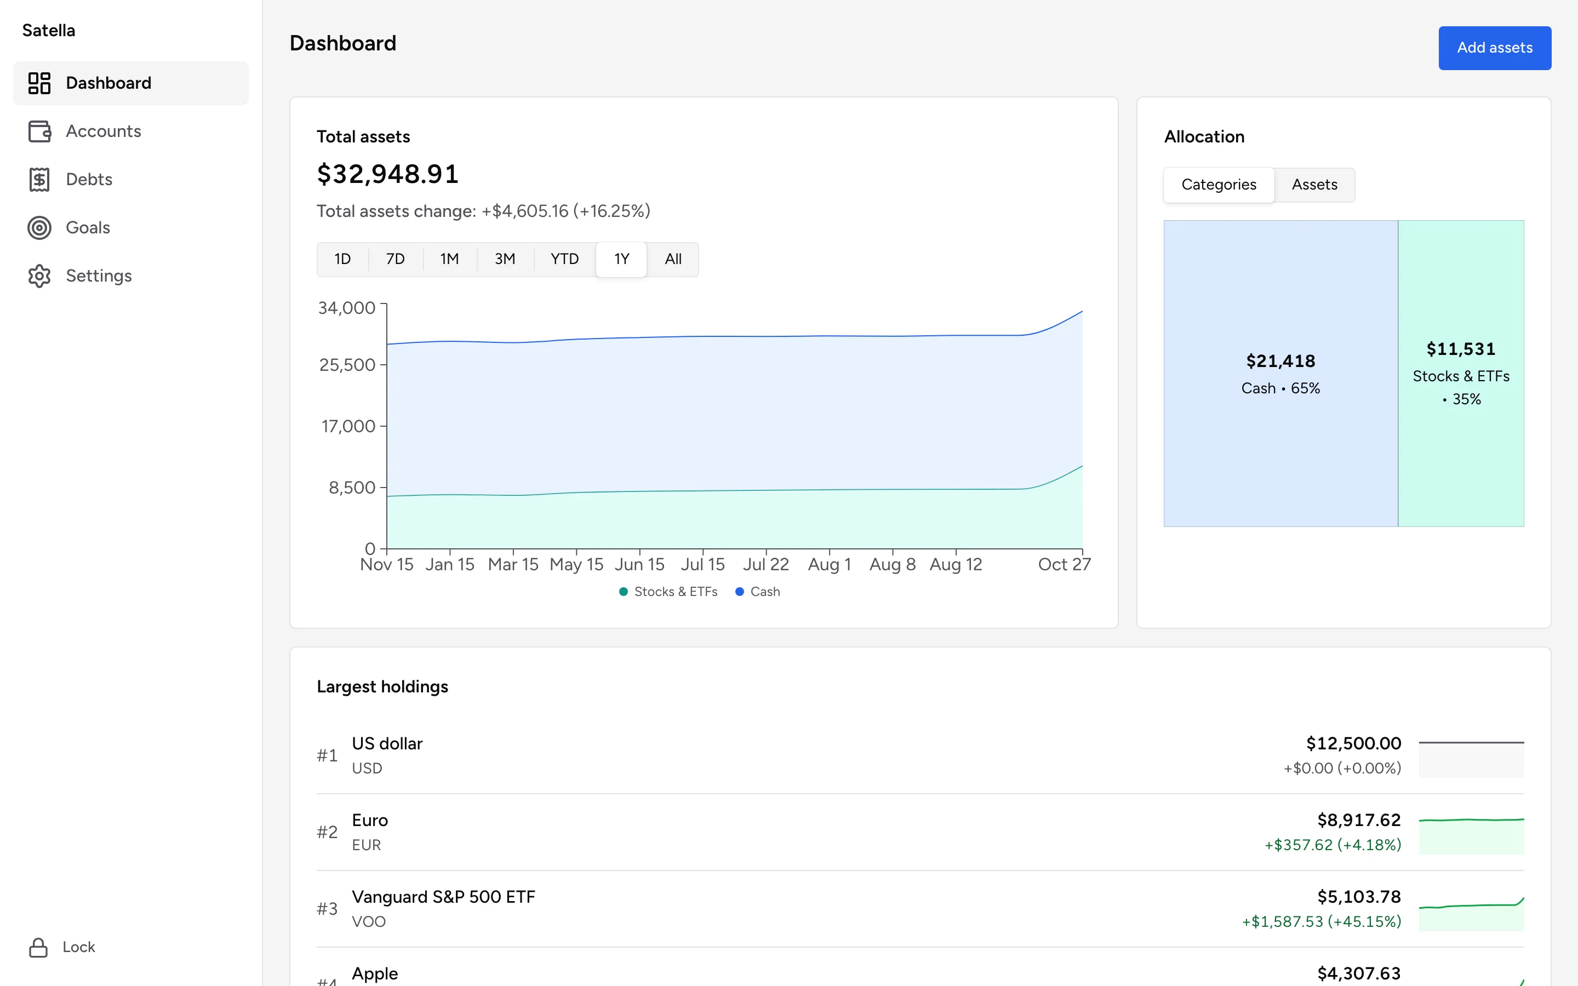Click the Debts receipt icon
This screenshot has width=1578, height=986.
(x=39, y=179)
